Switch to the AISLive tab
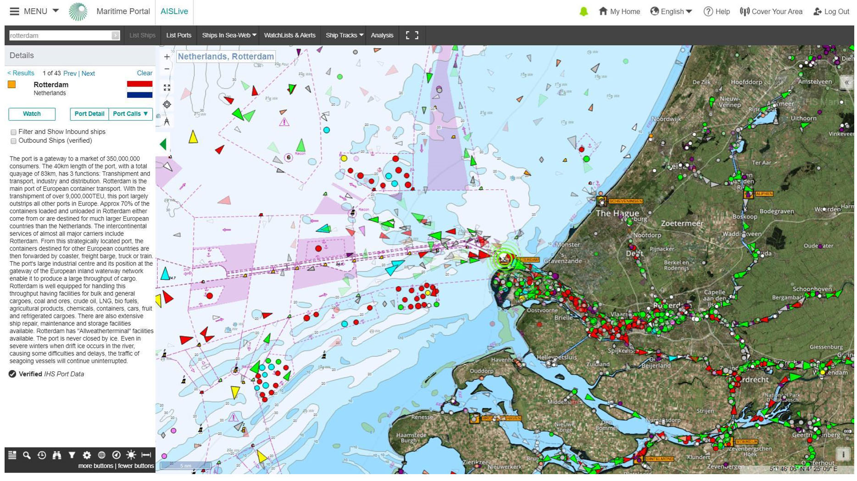The height and width of the screenshot is (481, 857). coord(174,11)
